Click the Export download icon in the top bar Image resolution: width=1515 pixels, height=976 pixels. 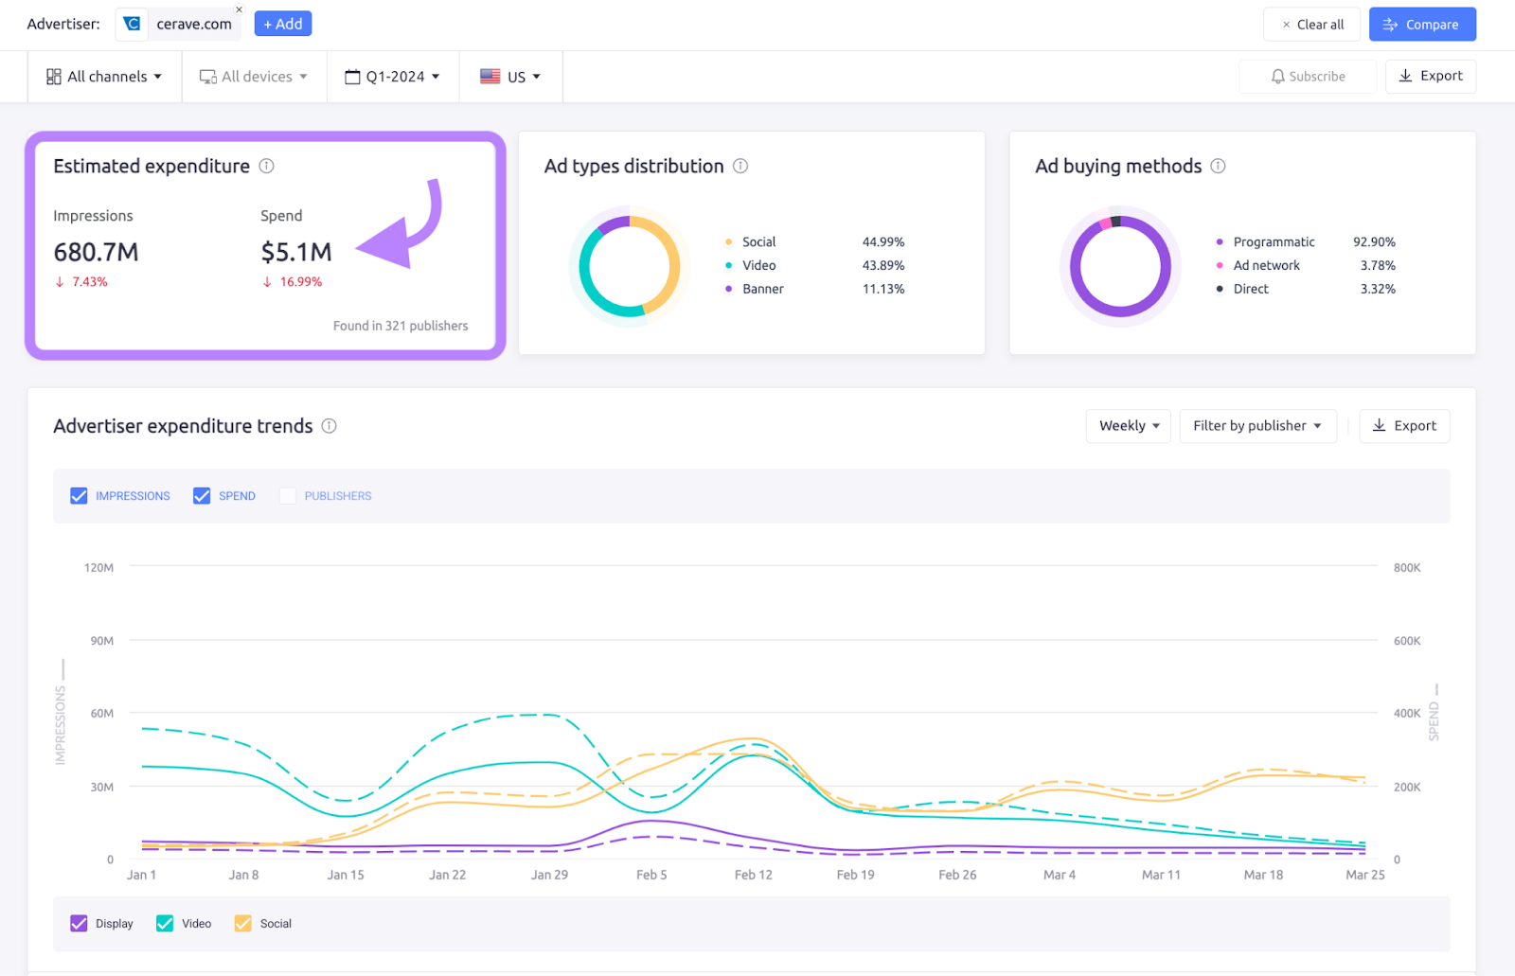pyautogui.click(x=1405, y=76)
